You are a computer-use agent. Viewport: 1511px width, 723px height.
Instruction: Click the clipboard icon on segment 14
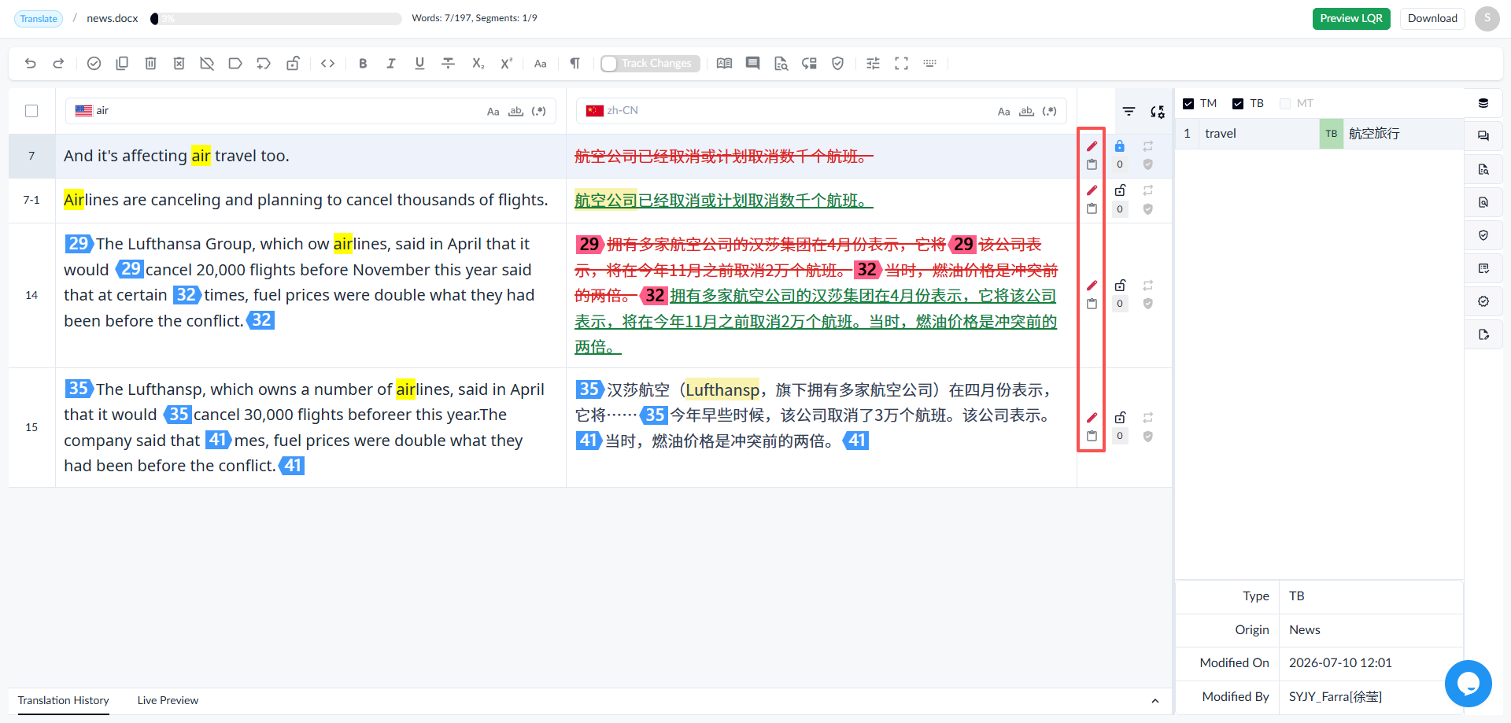coord(1092,304)
